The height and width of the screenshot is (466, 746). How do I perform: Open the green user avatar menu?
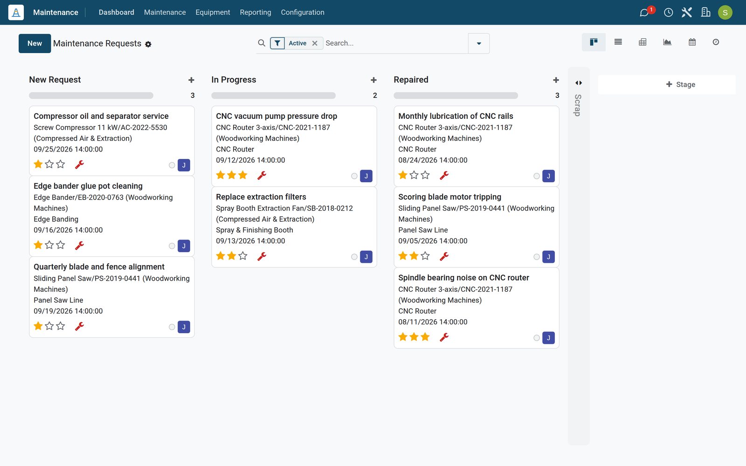click(725, 13)
